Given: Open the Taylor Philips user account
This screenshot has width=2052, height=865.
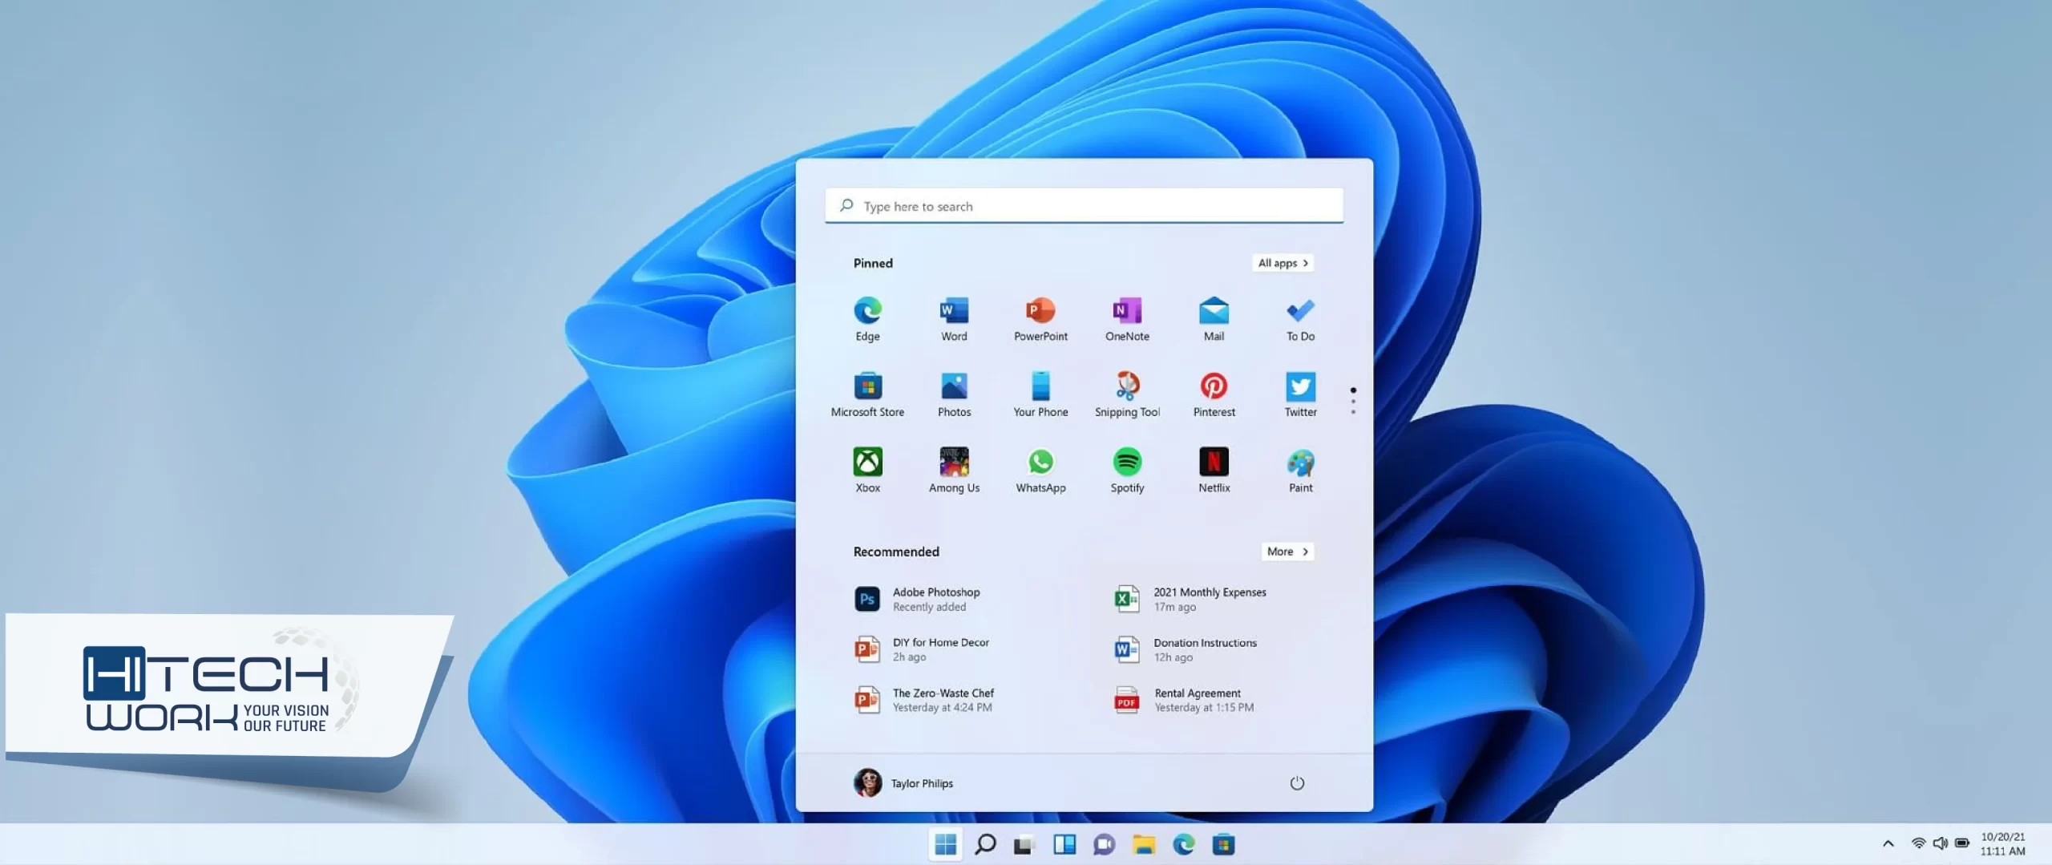Looking at the screenshot, I should (x=903, y=783).
